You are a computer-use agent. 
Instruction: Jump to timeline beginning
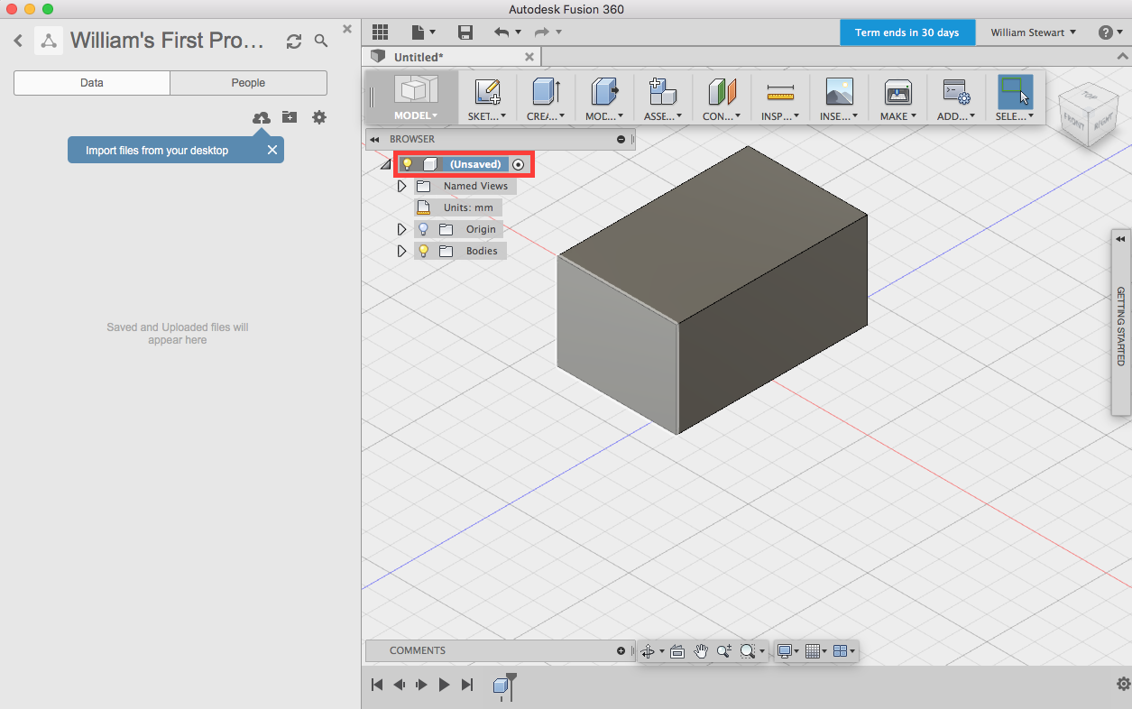[x=378, y=685]
